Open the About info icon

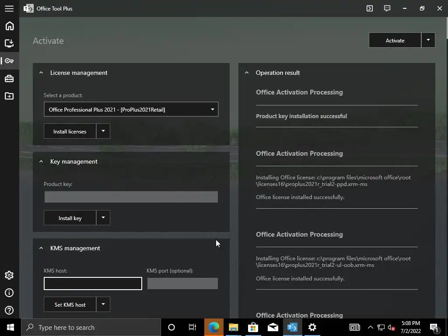click(x=10, y=293)
